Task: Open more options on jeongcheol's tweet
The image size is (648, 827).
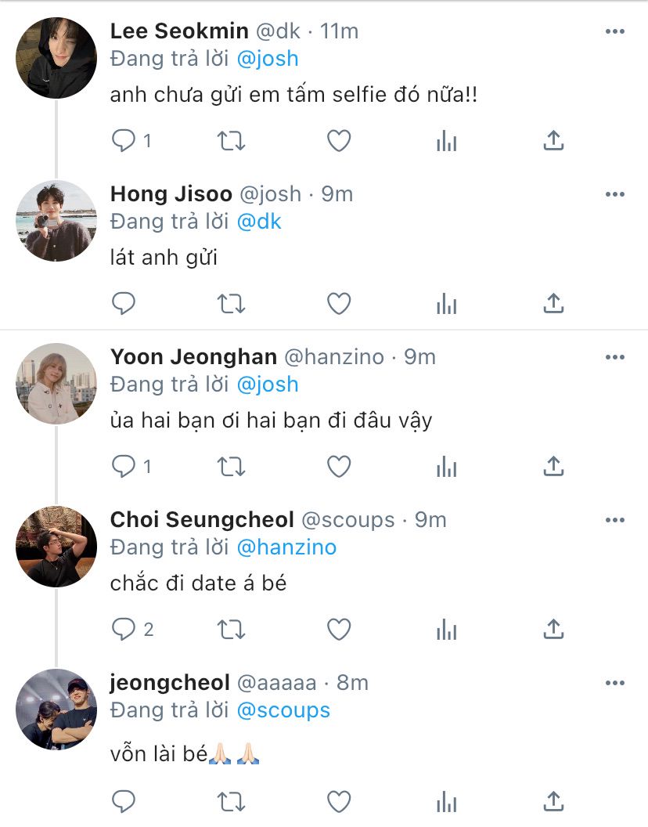Action: 615,683
